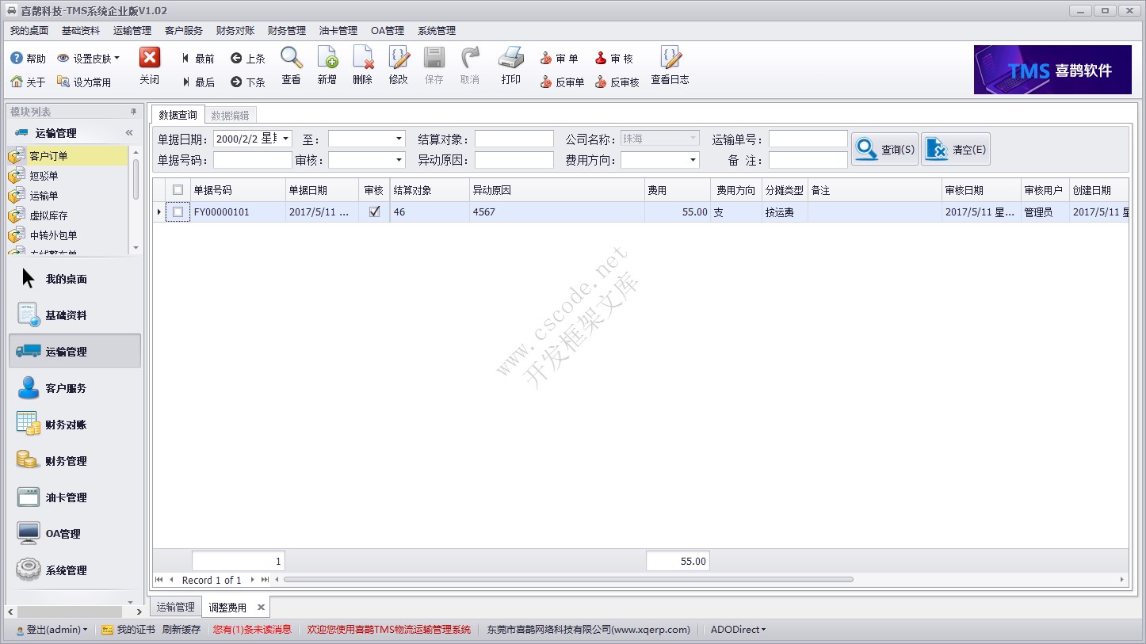This screenshot has width=1146, height=644.
Task: Tick row checkbox for FY00000101
Action: click(x=178, y=212)
